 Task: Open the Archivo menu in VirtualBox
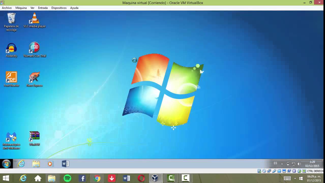7,8
